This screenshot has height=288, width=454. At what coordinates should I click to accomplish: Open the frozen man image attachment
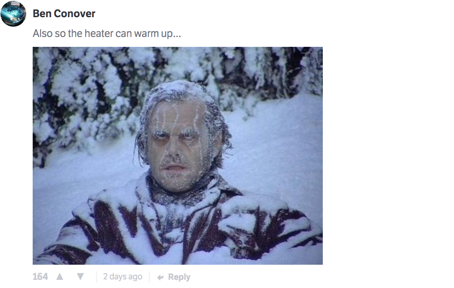178,156
